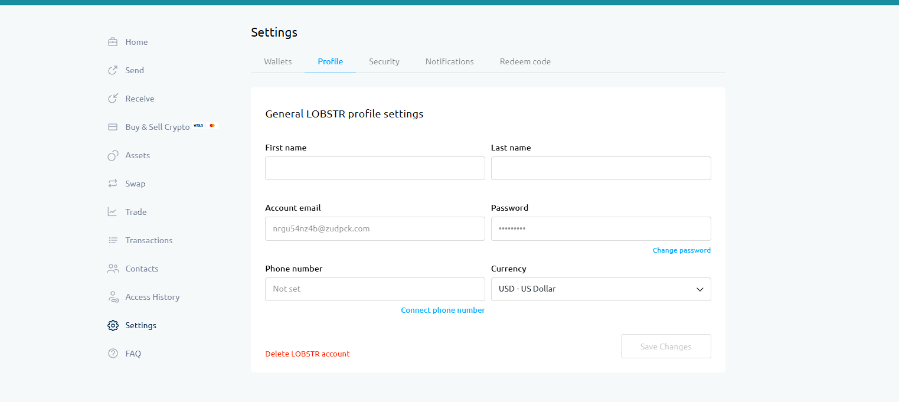Click inside the First name field

pyautogui.click(x=374, y=168)
